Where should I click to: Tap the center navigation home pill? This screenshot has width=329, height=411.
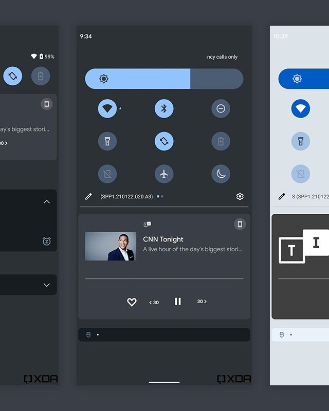164,382
